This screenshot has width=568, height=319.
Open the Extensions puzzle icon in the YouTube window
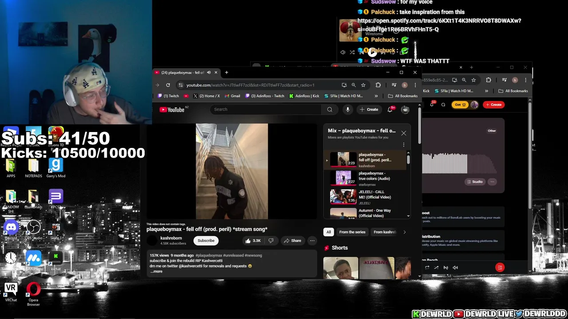pos(378,85)
